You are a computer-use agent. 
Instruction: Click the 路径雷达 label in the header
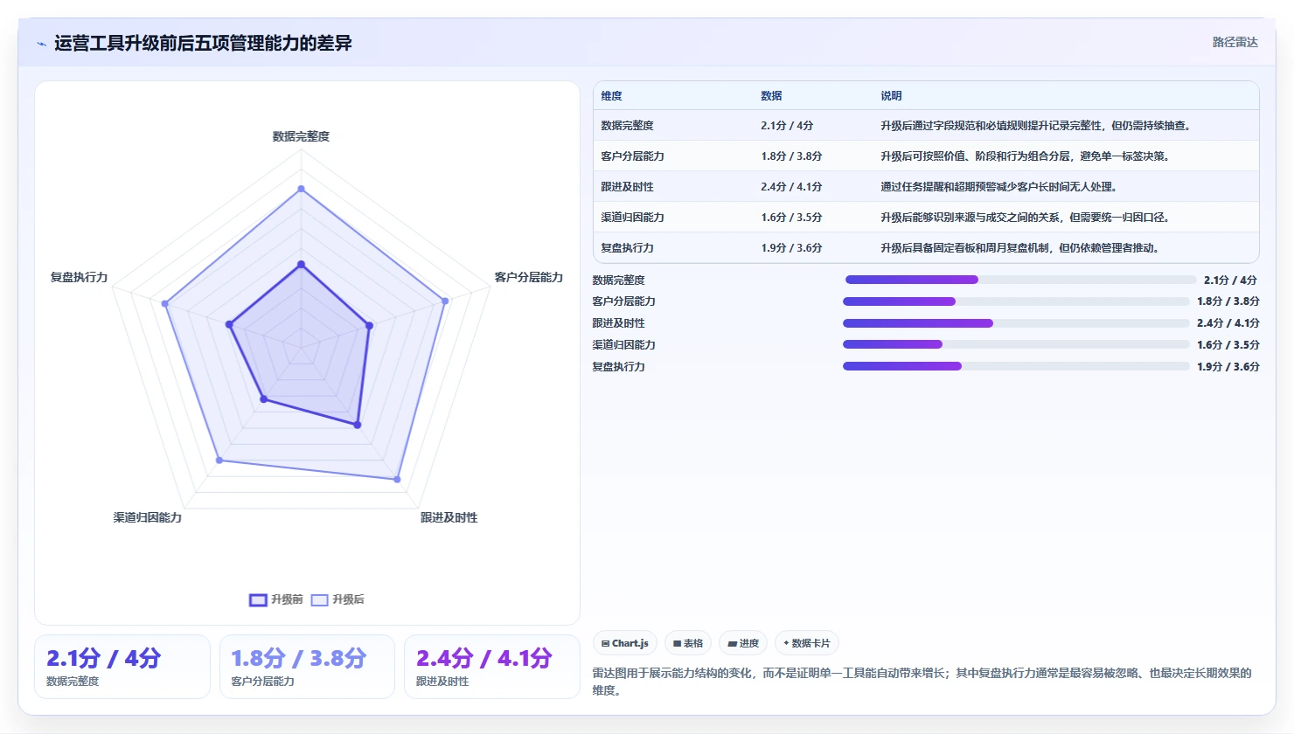pyautogui.click(x=1235, y=42)
